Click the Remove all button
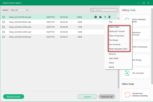The height and width of the screenshot is (102, 153). pos(107,97)
